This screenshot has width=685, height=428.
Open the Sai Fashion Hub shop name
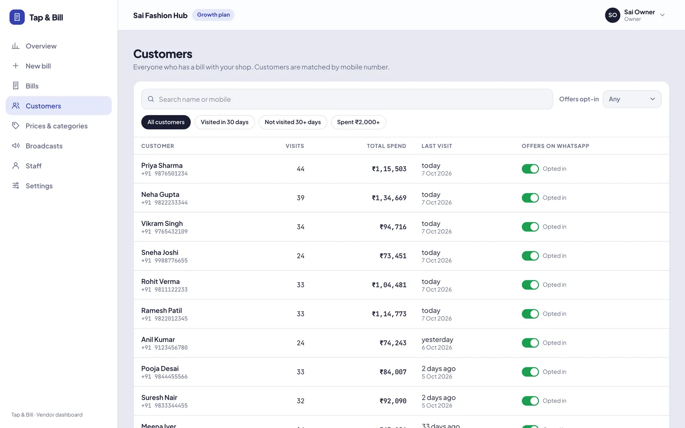[x=160, y=15]
